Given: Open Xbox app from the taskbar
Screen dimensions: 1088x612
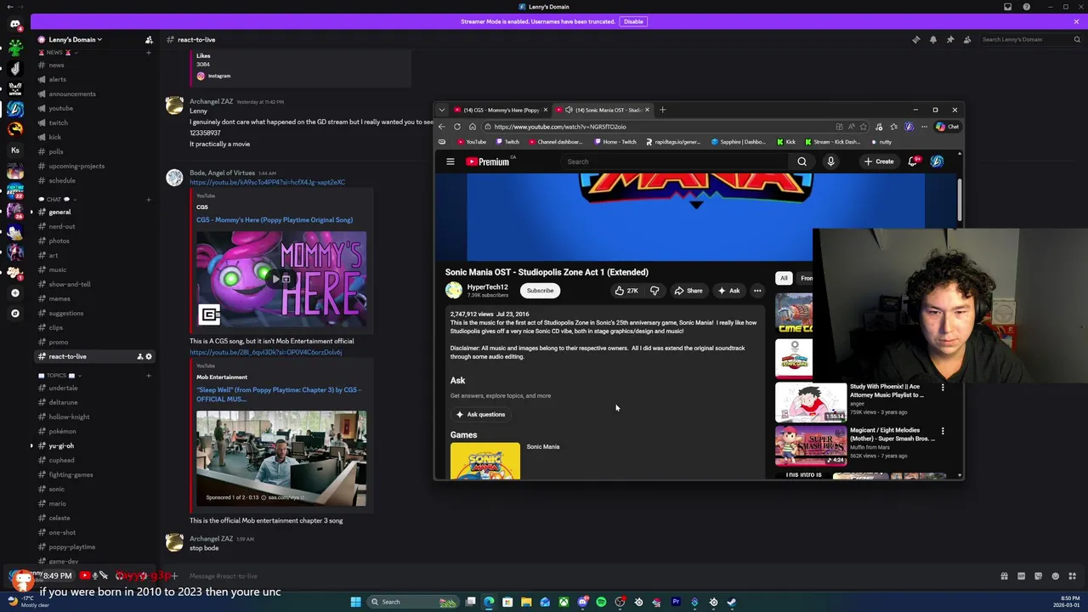Looking at the screenshot, I should coord(564,602).
